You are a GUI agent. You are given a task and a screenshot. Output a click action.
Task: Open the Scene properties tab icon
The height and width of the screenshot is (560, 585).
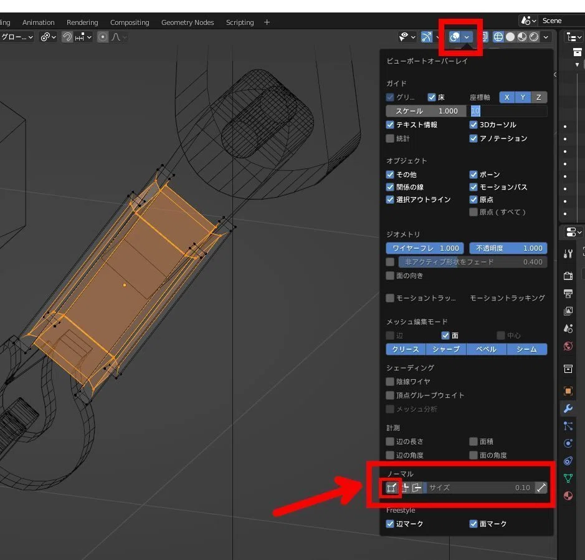568,329
